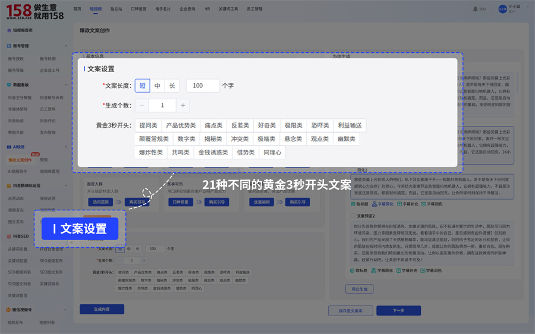The height and width of the screenshot is (334, 535).
Task: Switch to the 电子名片 top tab
Action: pos(162,10)
